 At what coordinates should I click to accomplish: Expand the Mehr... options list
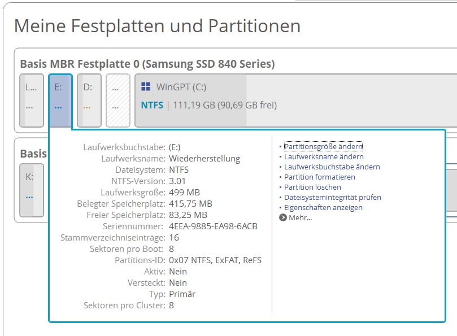(300, 217)
